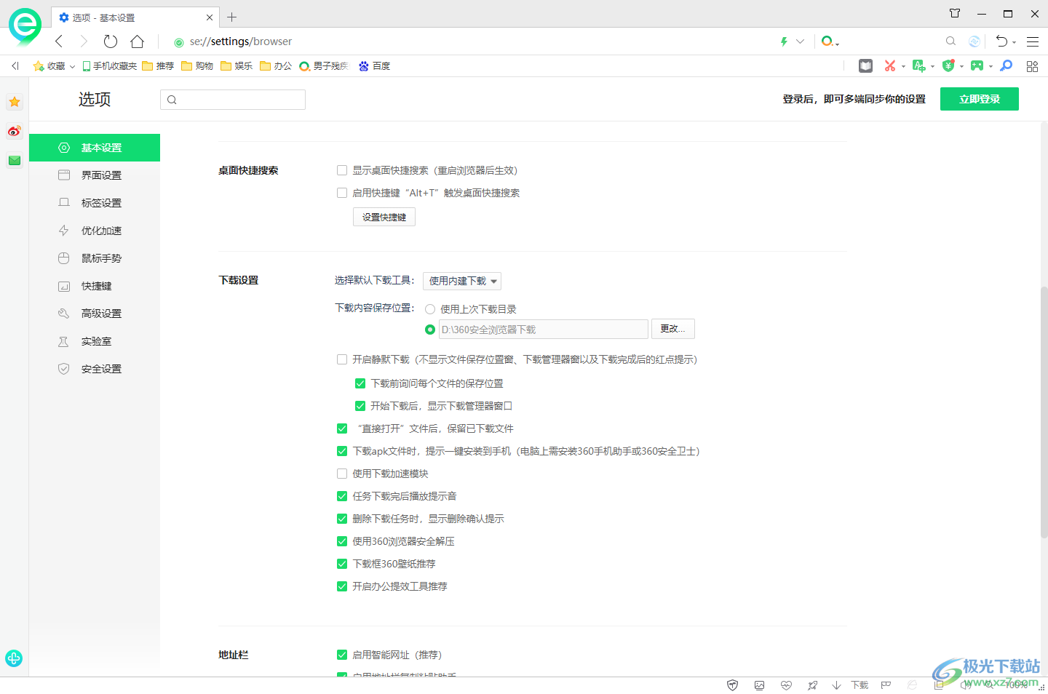Uncheck 启用智能网址 (推荐)
The width and height of the screenshot is (1048, 694).
coord(342,655)
